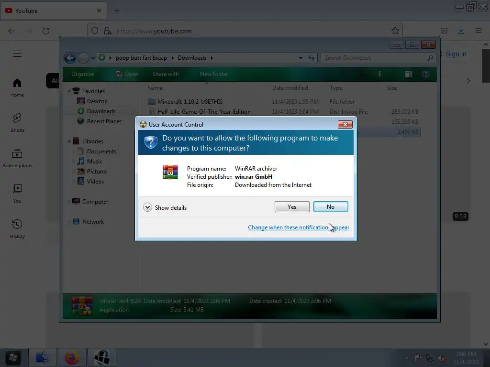490x367 pixels.
Task: Open Explorer address bar history dropdown
Action: [x=301, y=58]
